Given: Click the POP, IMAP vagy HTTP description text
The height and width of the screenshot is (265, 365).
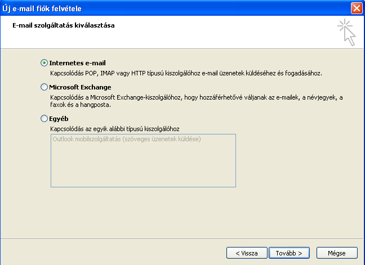Looking at the screenshot, I should [186, 73].
